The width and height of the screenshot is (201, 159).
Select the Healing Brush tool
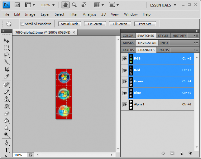(x=6, y=85)
